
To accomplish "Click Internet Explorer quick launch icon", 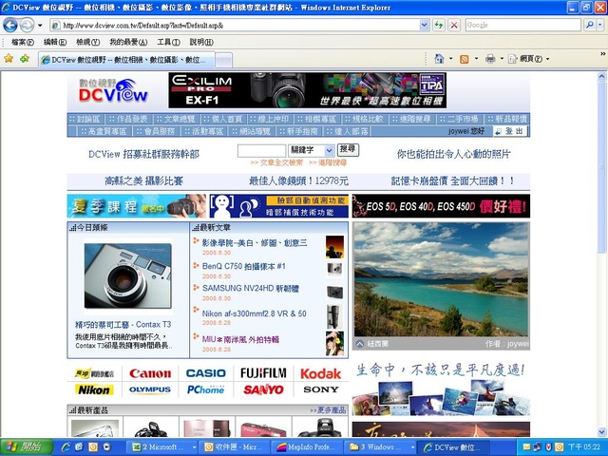I will click(66, 447).
